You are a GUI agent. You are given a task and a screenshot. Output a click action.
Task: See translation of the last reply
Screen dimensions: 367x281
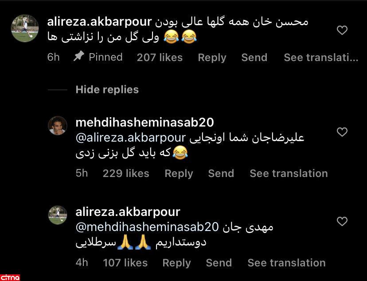[286, 262]
